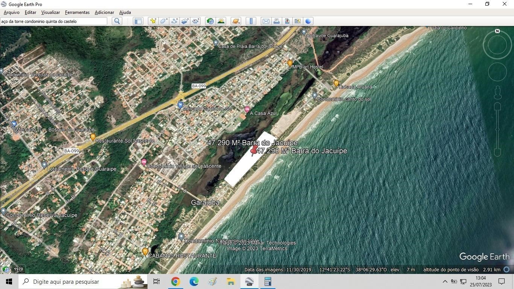This screenshot has width=514, height=289.
Task: Open the Adicionar menu
Action: (104, 12)
